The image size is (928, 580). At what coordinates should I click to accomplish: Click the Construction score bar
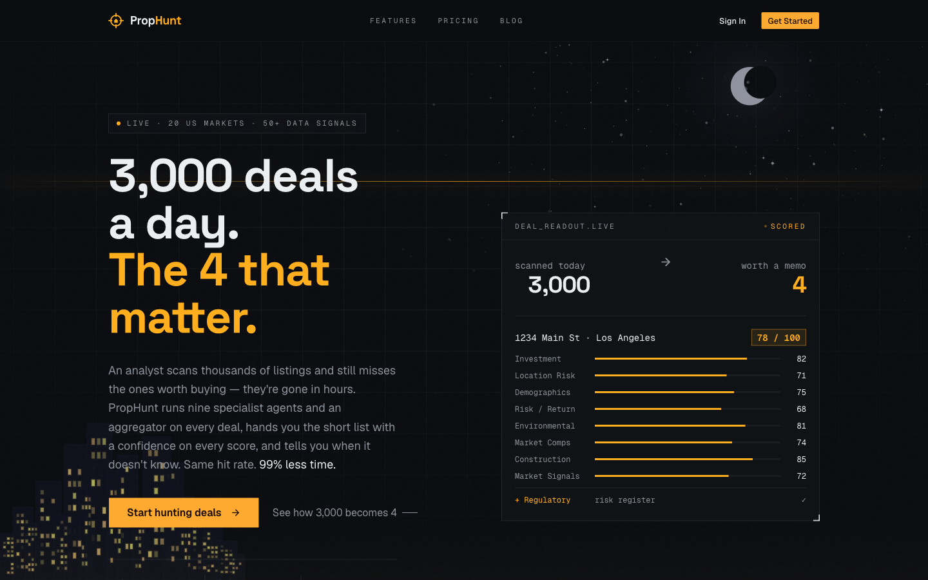(x=688, y=459)
